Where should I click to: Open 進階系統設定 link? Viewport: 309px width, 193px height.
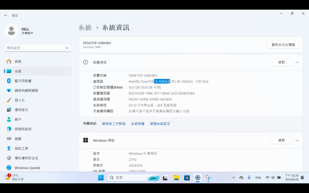click(x=160, y=124)
